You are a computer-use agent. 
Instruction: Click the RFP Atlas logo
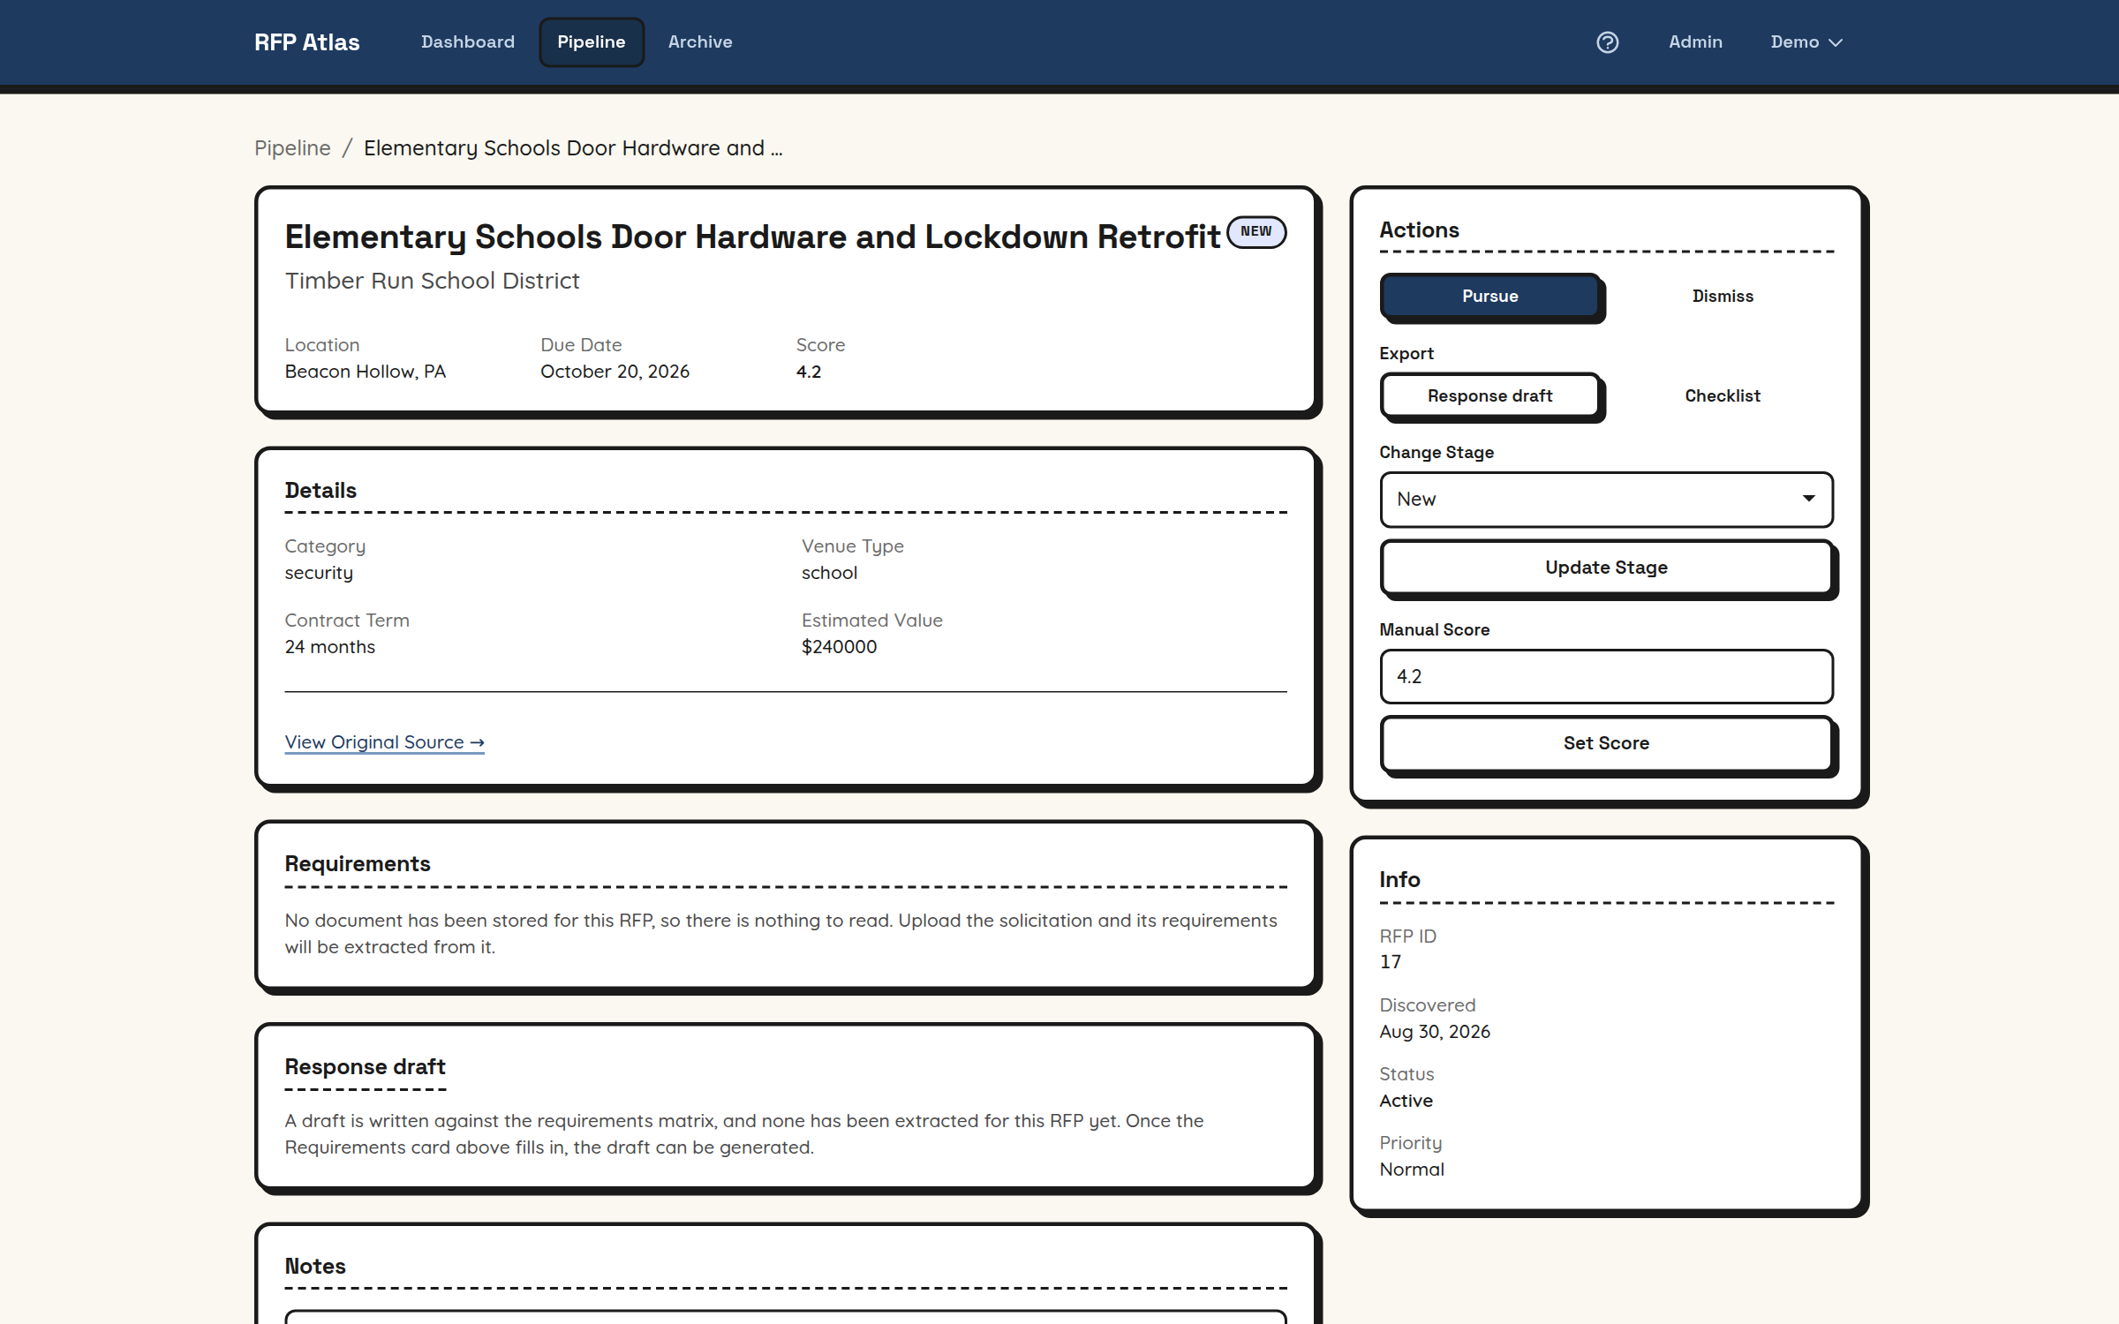click(307, 42)
